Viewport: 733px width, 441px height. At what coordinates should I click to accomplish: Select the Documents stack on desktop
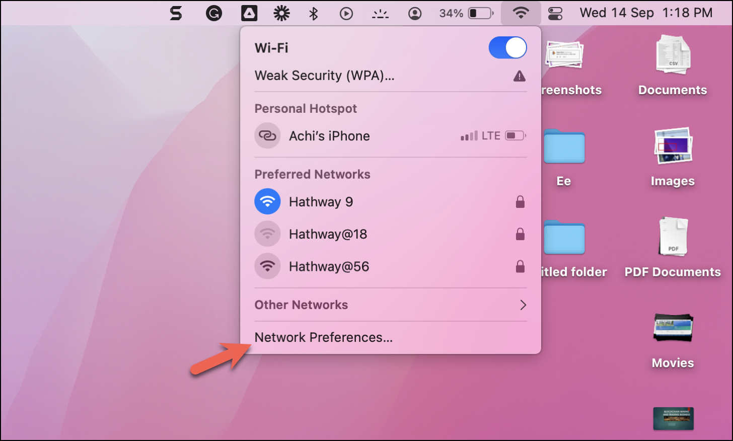[673, 65]
